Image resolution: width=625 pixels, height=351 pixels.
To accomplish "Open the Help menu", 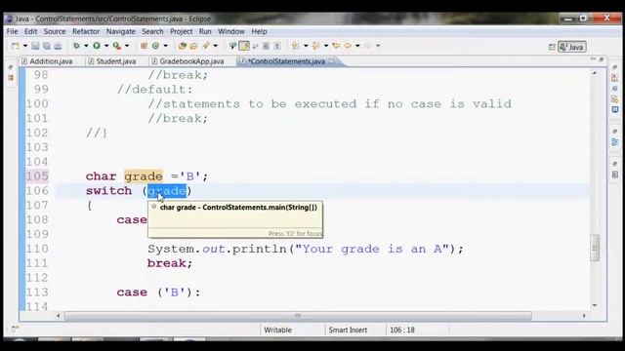I will [259, 31].
